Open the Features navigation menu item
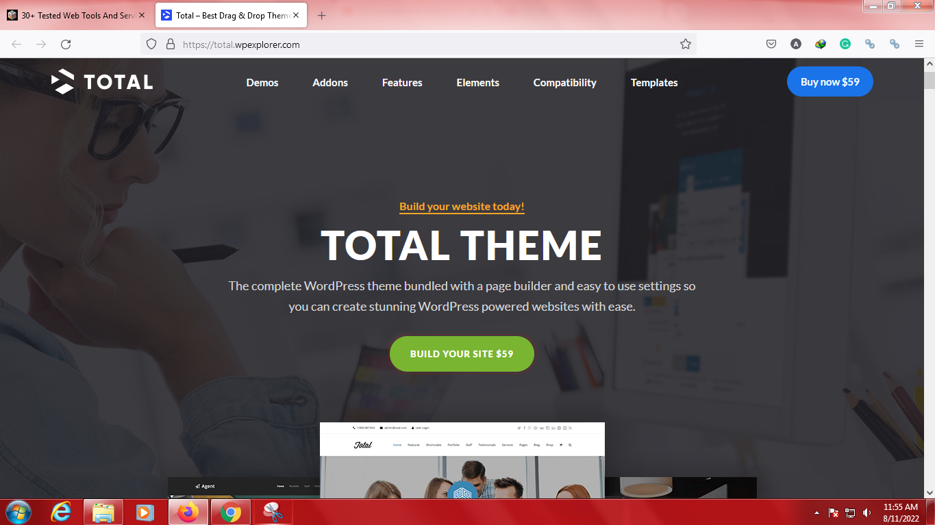Screen dimensions: 935x525 point(402,83)
